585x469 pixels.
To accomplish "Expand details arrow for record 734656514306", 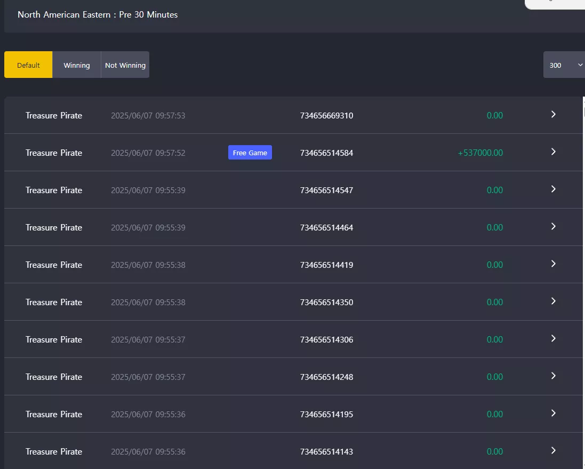I will [554, 338].
